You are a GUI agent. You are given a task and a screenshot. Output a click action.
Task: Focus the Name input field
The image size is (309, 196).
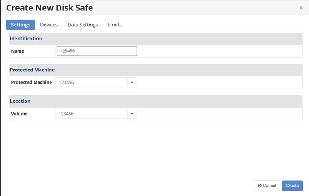pos(97,51)
